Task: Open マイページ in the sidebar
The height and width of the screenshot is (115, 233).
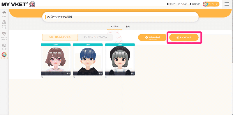Action: (x=4, y=56)
